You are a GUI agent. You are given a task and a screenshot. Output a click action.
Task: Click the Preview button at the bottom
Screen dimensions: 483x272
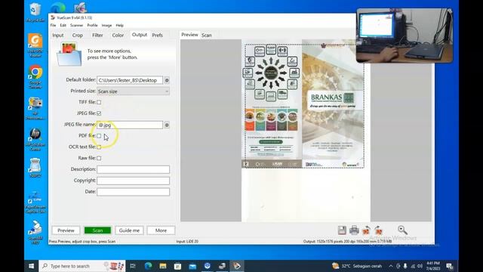click(x=66, y=230)
